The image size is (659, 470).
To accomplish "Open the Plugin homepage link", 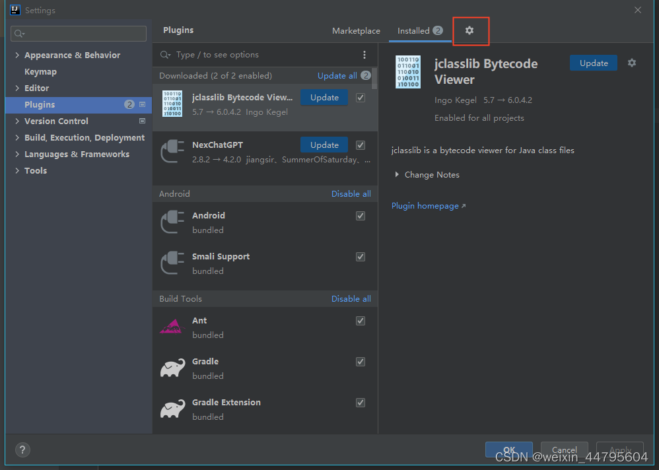I will click(x=429, y=206).
